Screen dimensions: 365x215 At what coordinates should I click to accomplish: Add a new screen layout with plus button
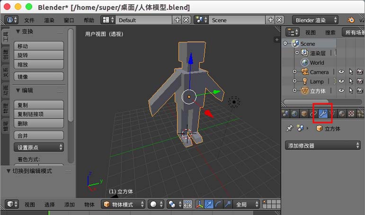(x=177, y=20)
